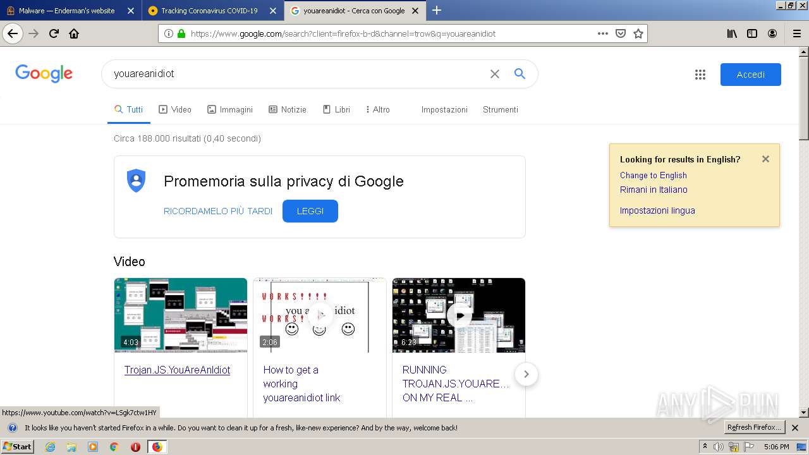The width and height of the screenshot is (809, 455).
Task: Save page to Pocket icon
Action: (621, 33)
